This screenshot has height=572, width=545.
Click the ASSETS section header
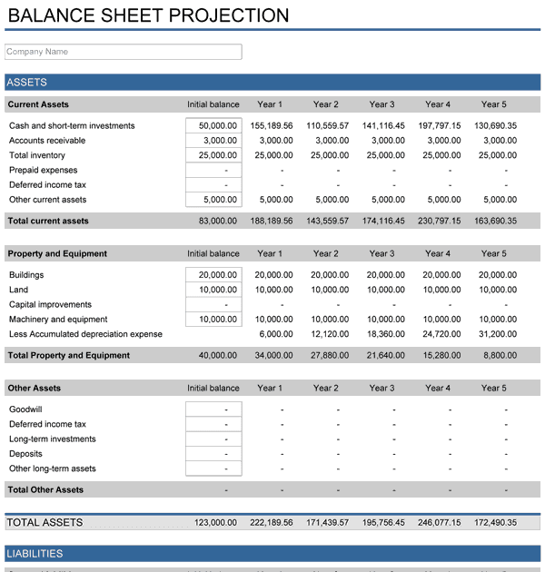tap(272, 82)
